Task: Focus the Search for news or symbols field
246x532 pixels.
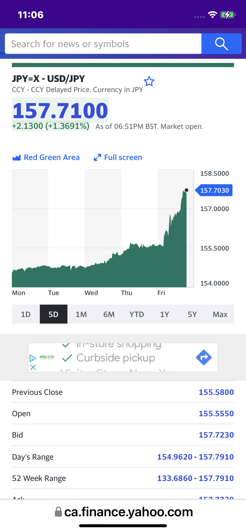Action: (x=103, y=44)
